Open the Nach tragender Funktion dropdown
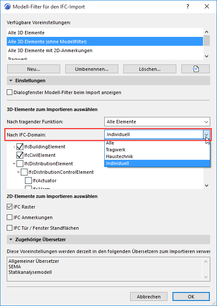217x306 pixels. tap(157, 122)
